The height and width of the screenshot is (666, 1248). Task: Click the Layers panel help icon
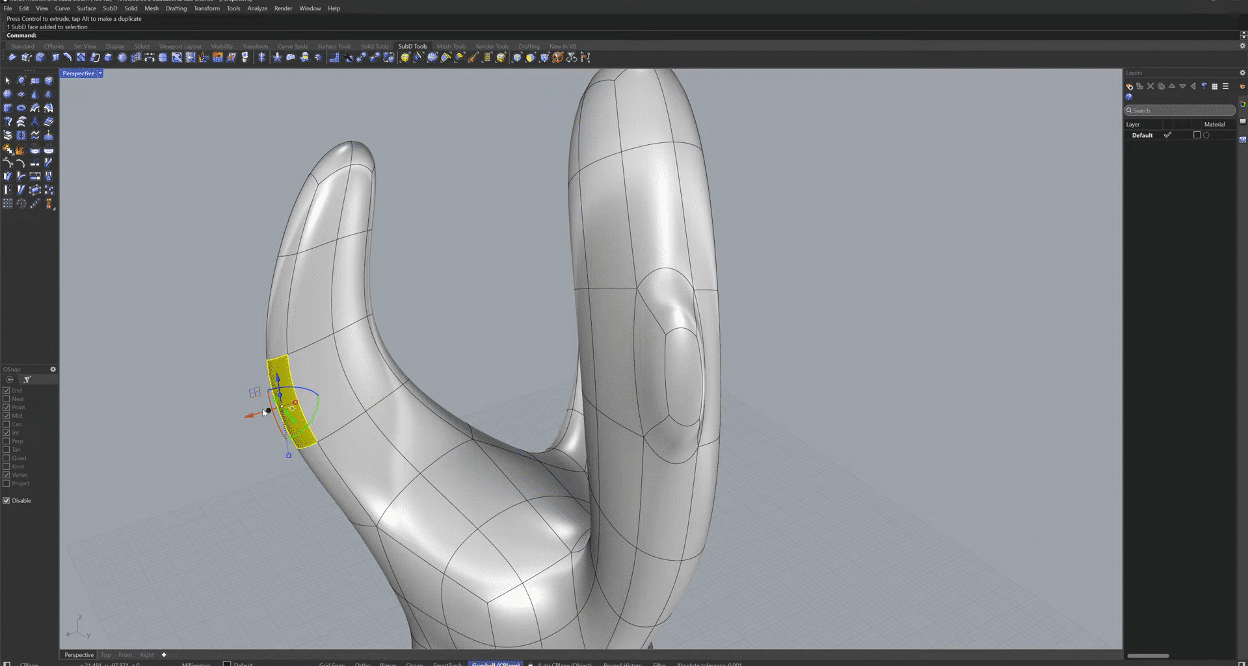(x=1129, y=97)
